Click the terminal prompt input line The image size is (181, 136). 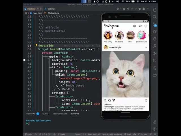[x=29, y=123]
